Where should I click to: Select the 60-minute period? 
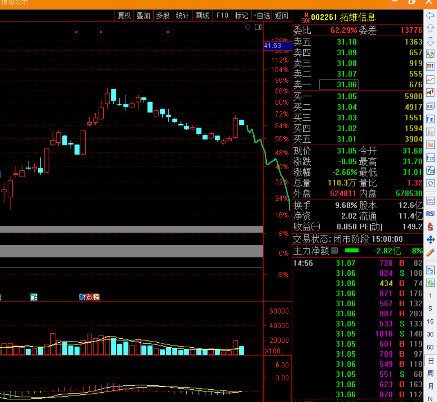tap(430, 347)
